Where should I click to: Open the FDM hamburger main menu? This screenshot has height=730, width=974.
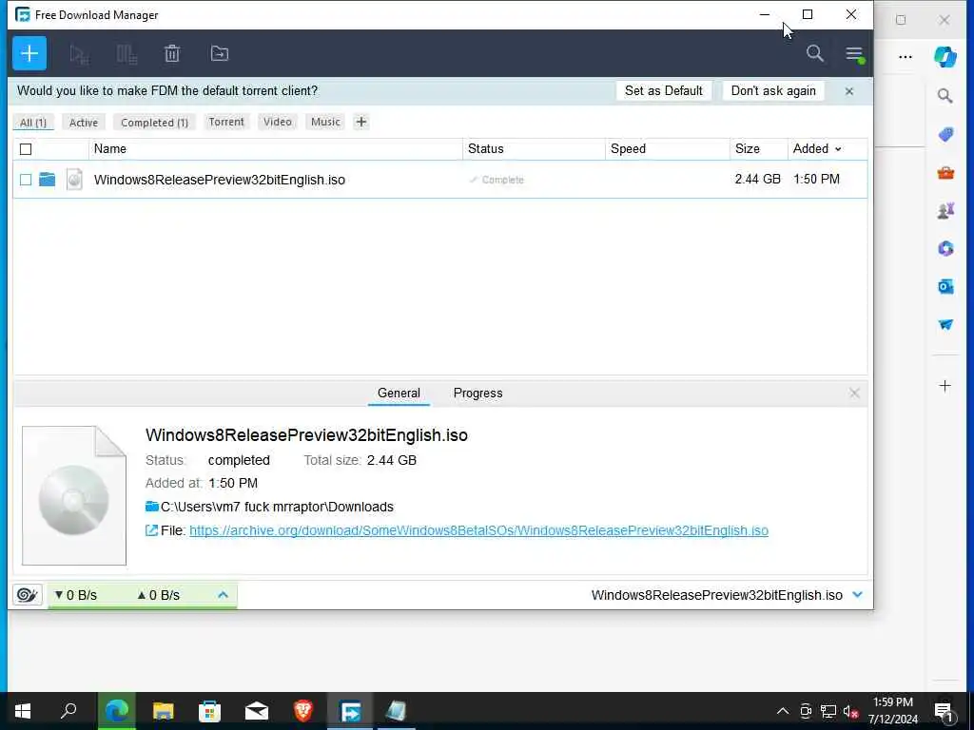(x=854, y=54)
